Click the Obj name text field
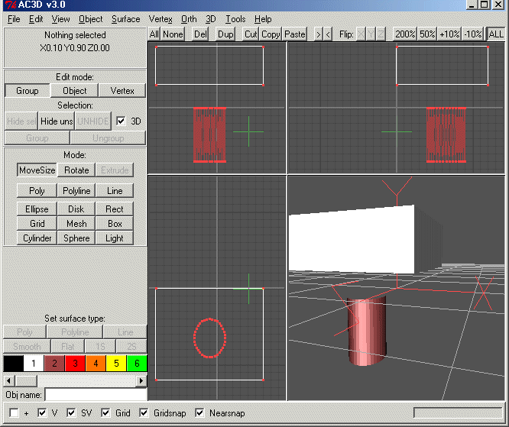509x427 pixels. click(96, 395)
